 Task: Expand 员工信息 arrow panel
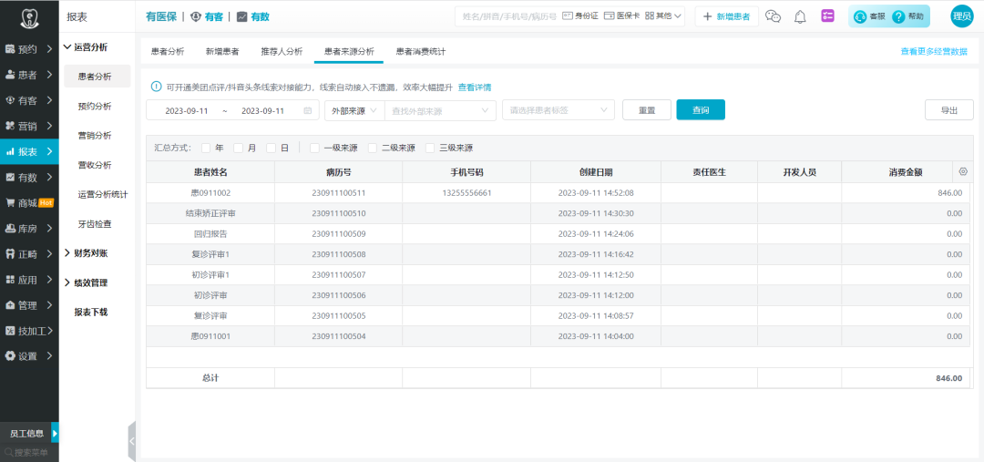(x=55, y=433)
